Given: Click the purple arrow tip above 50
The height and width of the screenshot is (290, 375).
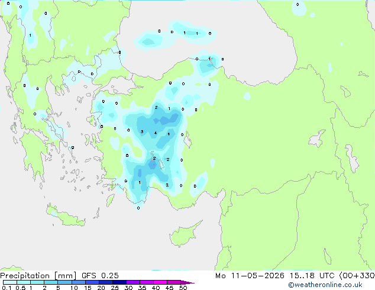Looking at the screenshot, I should click(x=187, y=282).
